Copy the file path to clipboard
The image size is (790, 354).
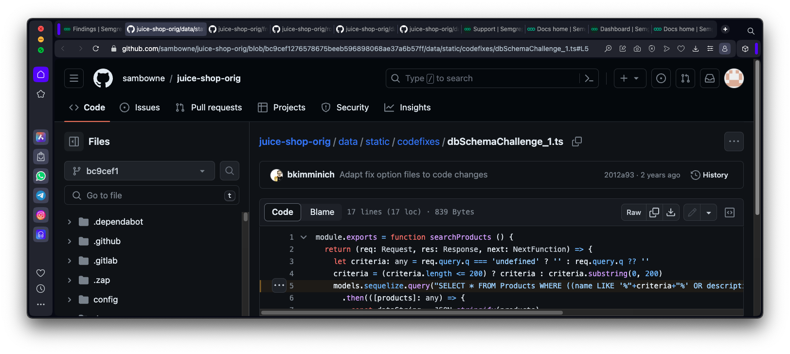[x=577, y=142]
